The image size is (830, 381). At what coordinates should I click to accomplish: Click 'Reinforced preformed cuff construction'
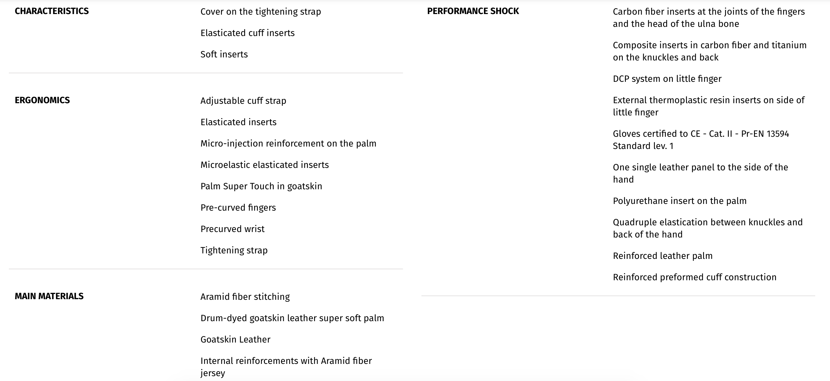[x=695, y=277]
